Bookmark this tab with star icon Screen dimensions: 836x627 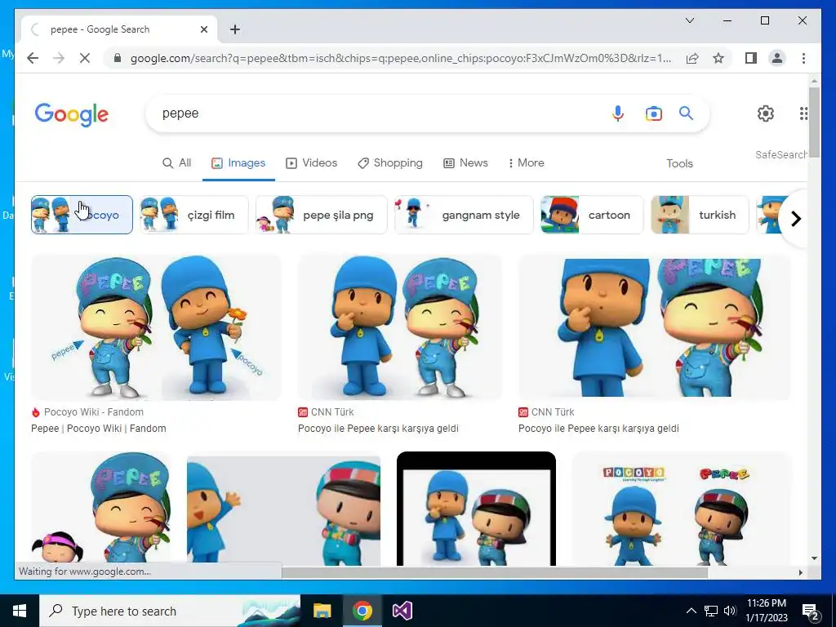click(718, 58)
